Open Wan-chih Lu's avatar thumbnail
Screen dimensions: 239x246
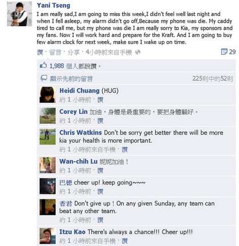48,165
